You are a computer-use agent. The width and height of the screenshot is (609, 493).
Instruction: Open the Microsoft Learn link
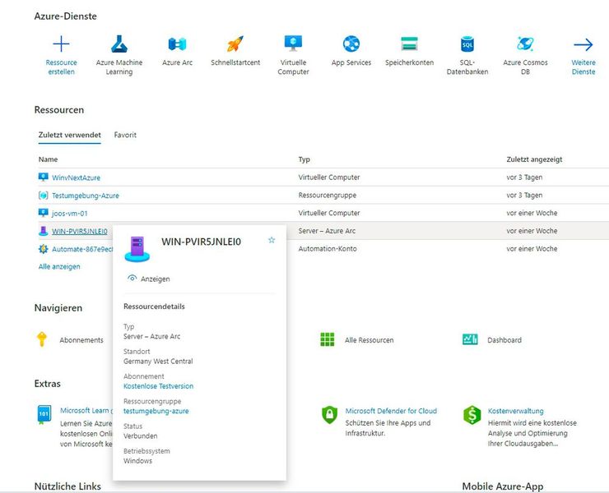coord(86,410)
